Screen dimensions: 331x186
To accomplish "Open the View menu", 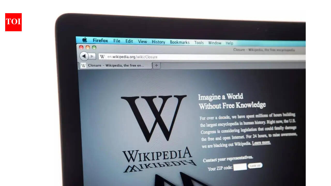I will point(142,41).
